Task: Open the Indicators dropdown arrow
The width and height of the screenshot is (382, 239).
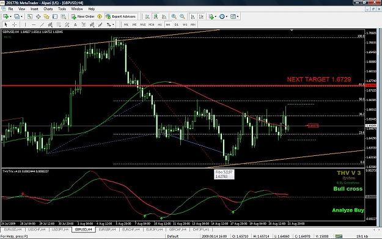Action: tap(216, 17)
